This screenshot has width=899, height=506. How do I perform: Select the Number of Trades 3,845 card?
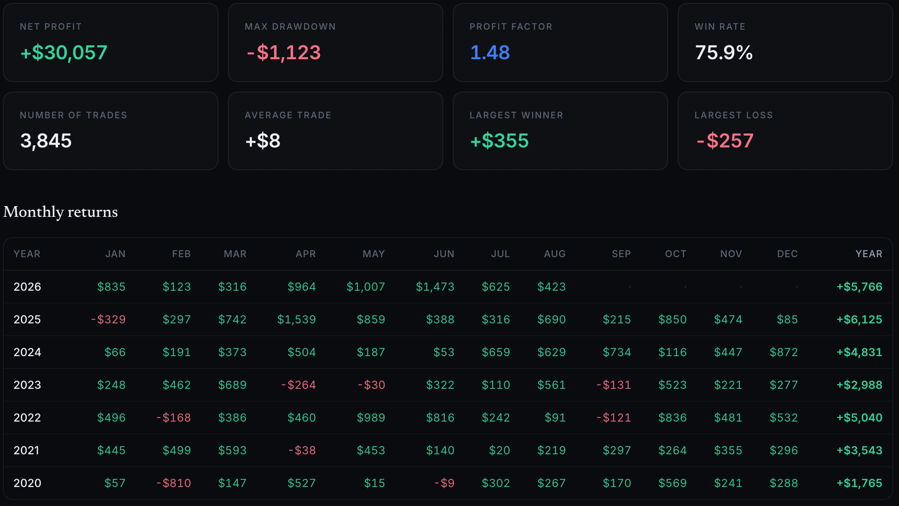111,131
